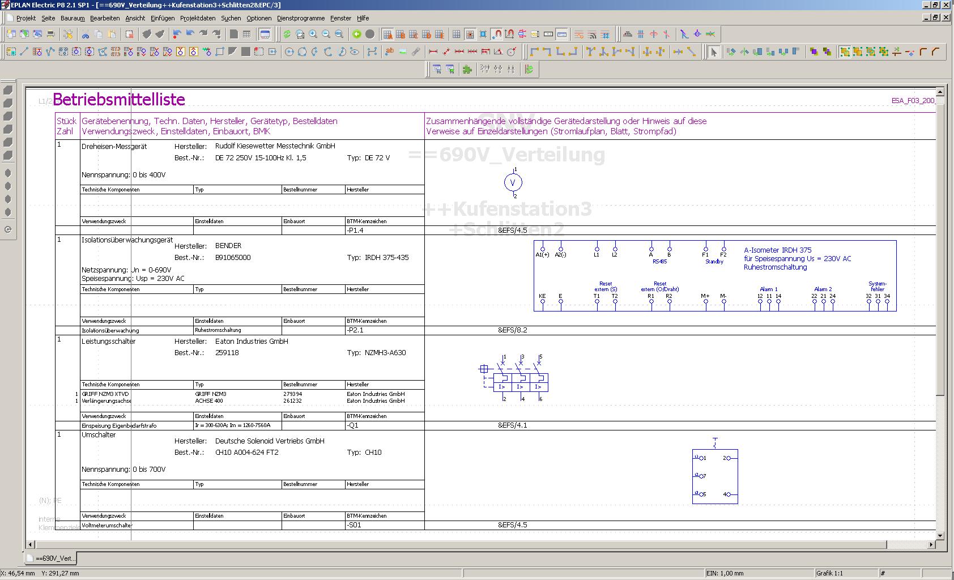
Task: Open the top navigator icon in left sidebar
Action: click(x=8, y=90)
